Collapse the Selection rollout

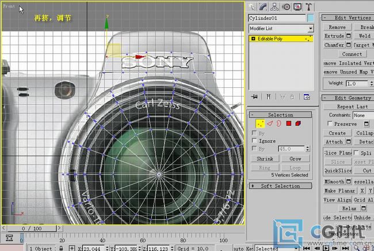pos(280,115)
